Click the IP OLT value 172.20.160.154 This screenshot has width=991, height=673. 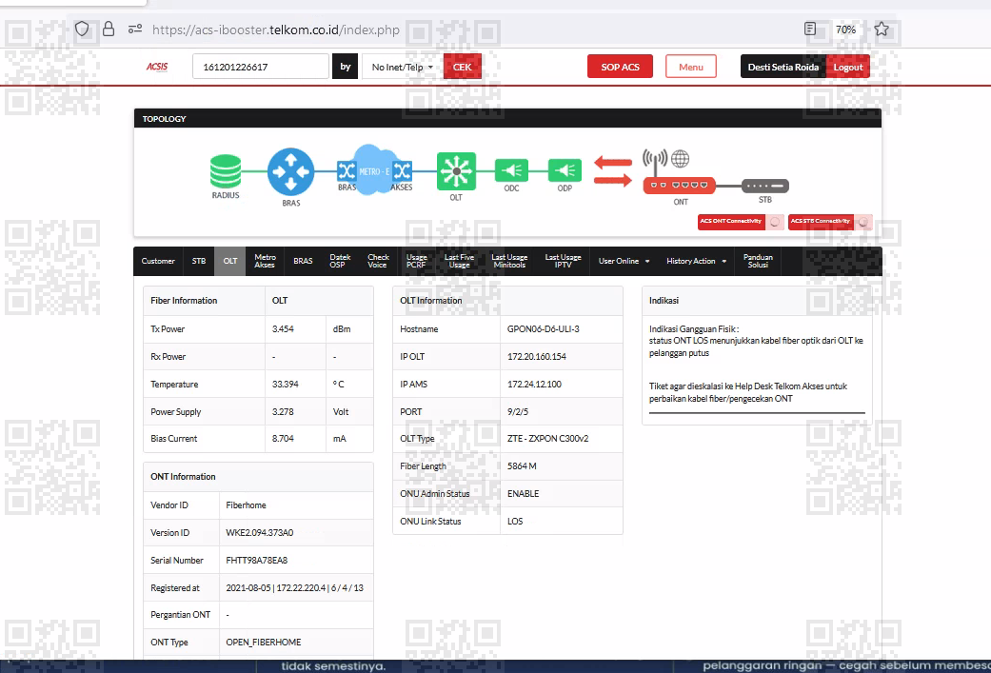point(537,356)
